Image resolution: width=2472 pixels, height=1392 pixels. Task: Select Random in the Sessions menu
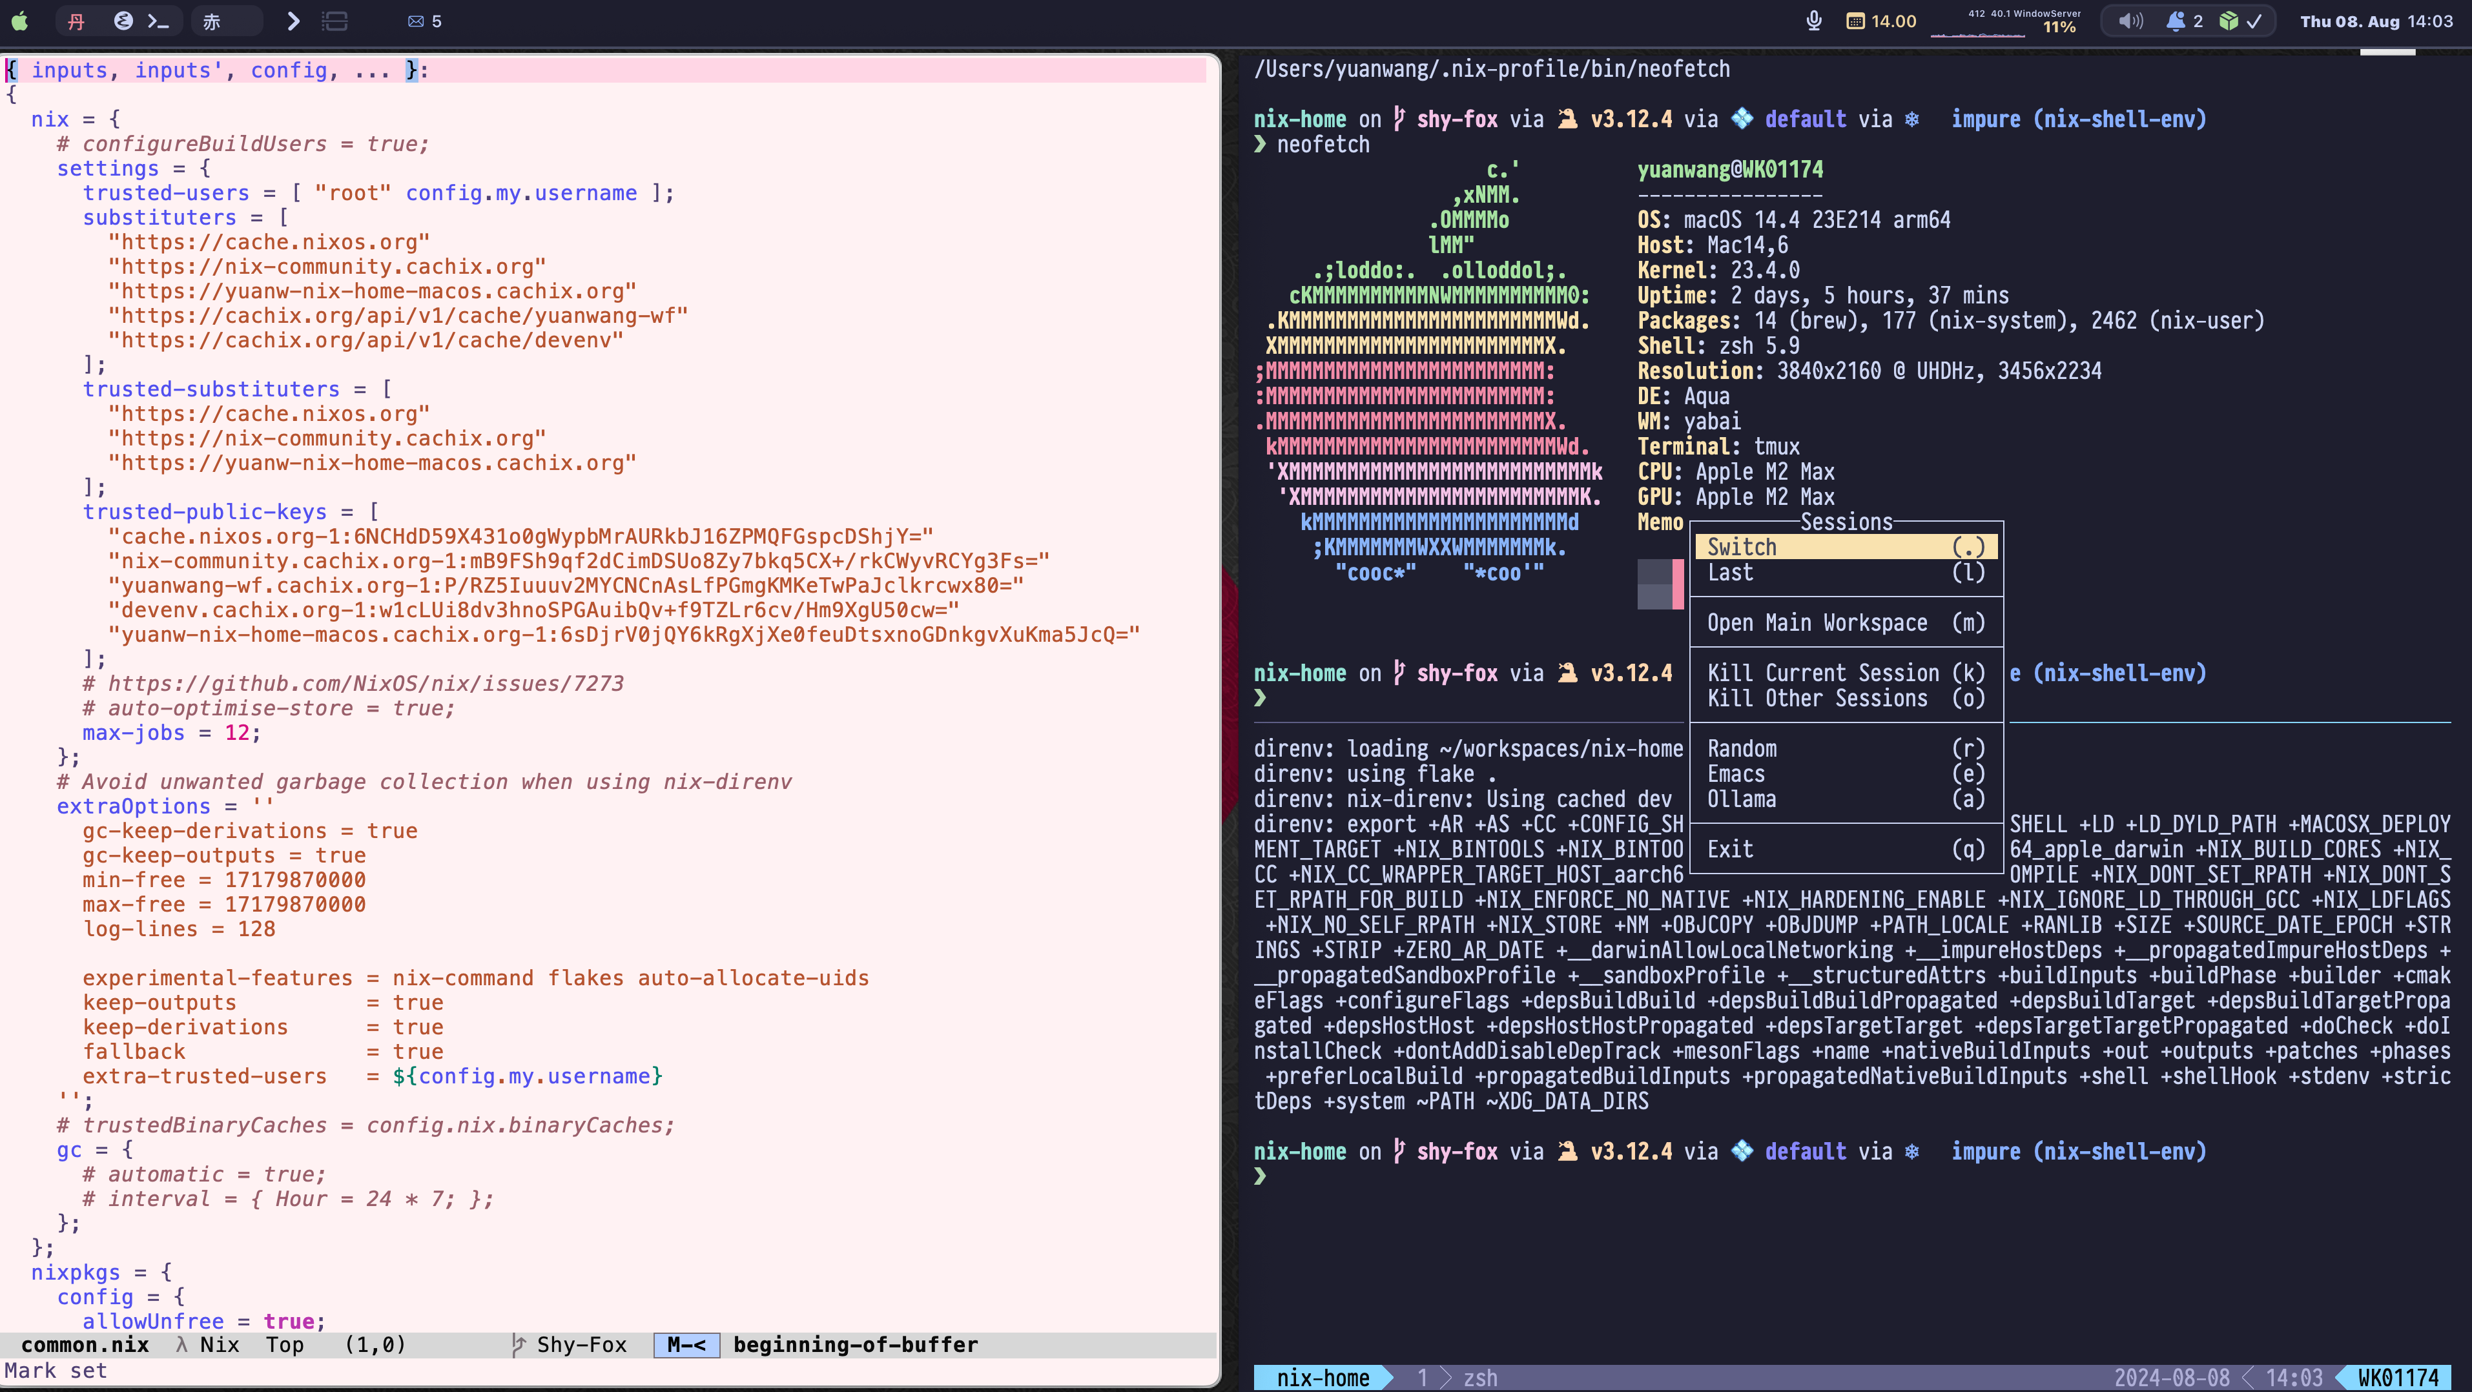(1846, 748)
